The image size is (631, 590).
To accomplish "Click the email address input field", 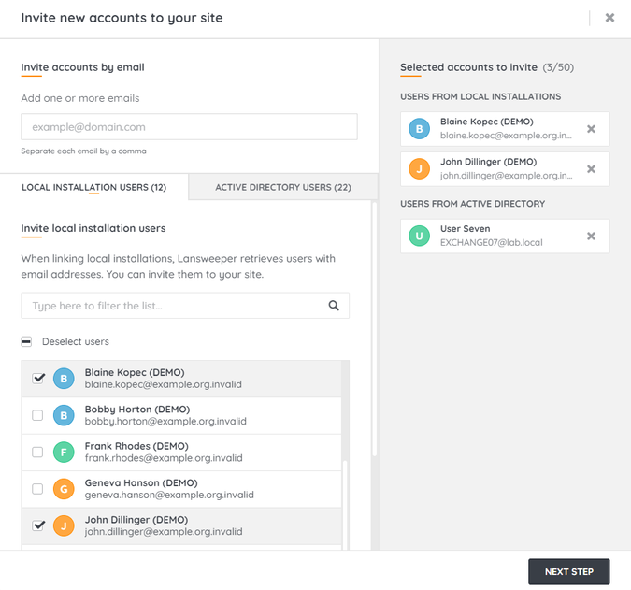I will (189, 127).
